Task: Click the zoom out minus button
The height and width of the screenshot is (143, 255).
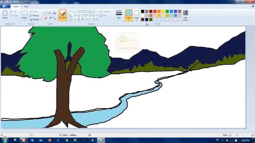Action: pyautogui.click(x=230, y=135)
